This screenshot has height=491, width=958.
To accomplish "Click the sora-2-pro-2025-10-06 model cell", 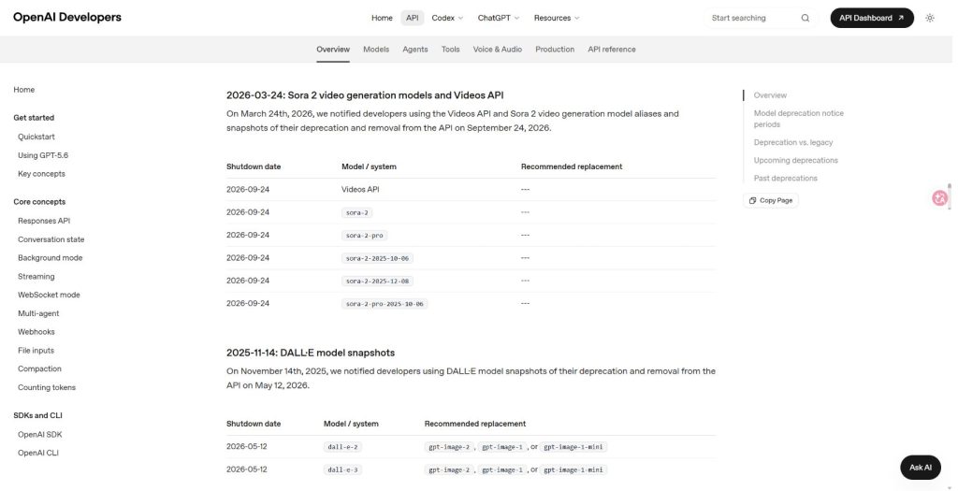I will pyautogui.click(x=385, y=304).
